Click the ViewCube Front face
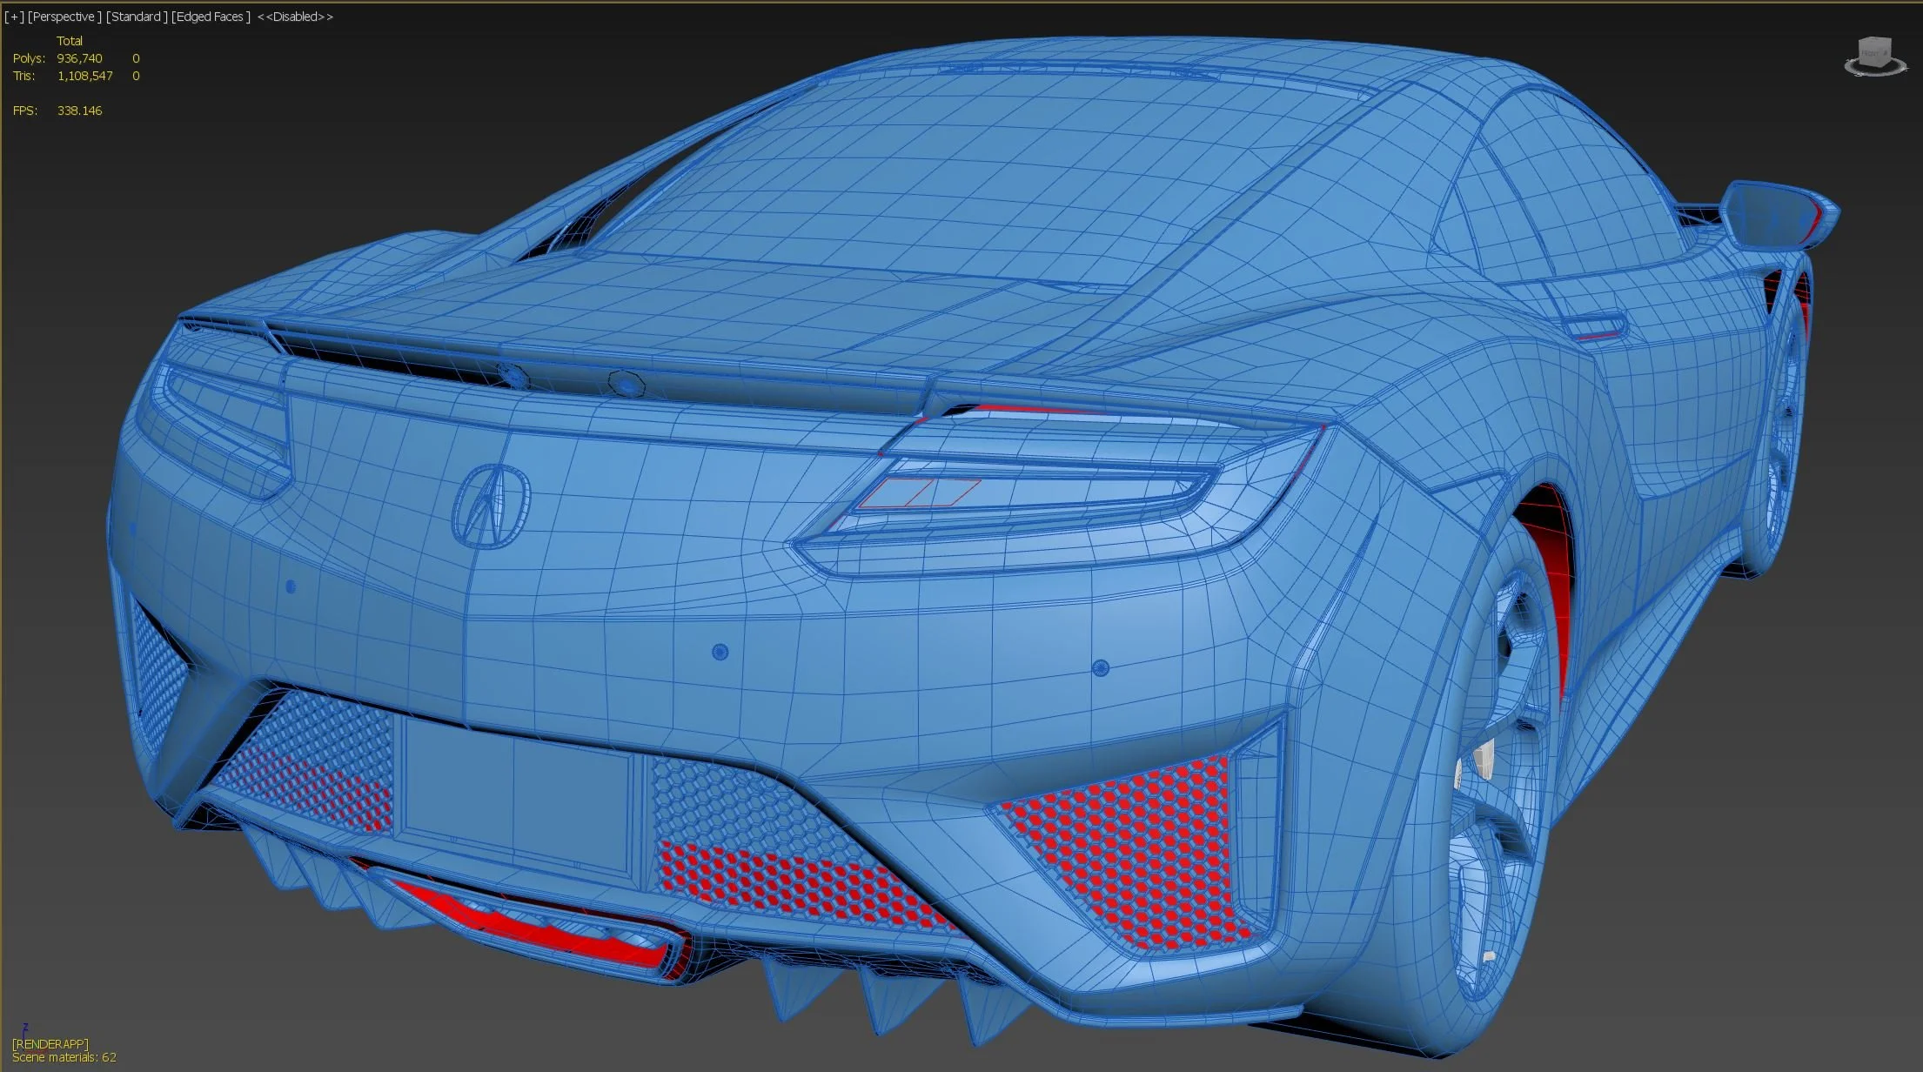1923x1072 pixels. 1873,52
